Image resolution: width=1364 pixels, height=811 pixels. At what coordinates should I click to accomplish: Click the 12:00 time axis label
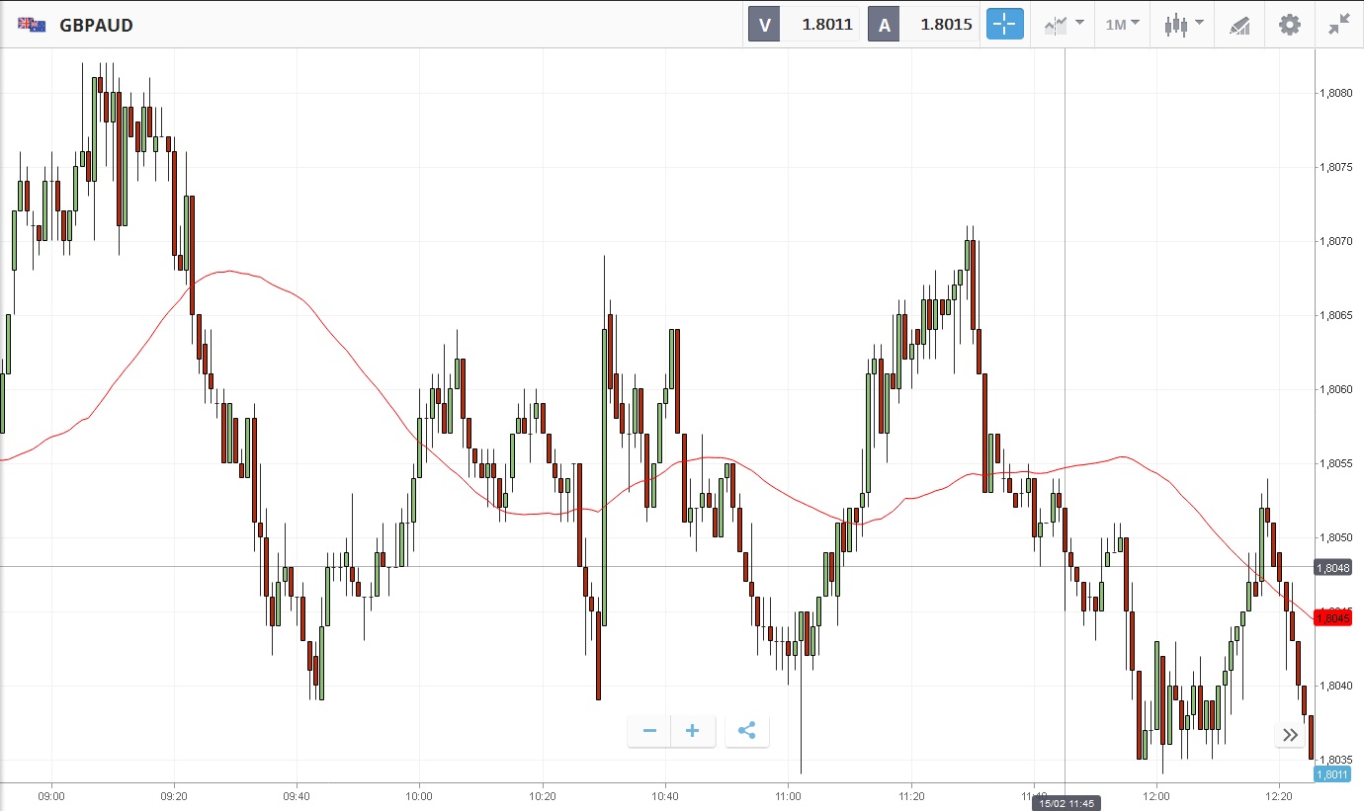pyautogui.click(x=1156, y=795)
